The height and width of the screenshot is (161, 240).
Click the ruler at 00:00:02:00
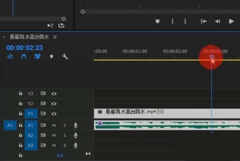175,51
